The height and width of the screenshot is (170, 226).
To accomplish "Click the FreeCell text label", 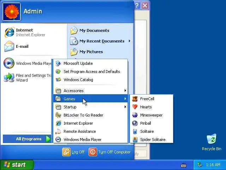I will pos(147,99).
